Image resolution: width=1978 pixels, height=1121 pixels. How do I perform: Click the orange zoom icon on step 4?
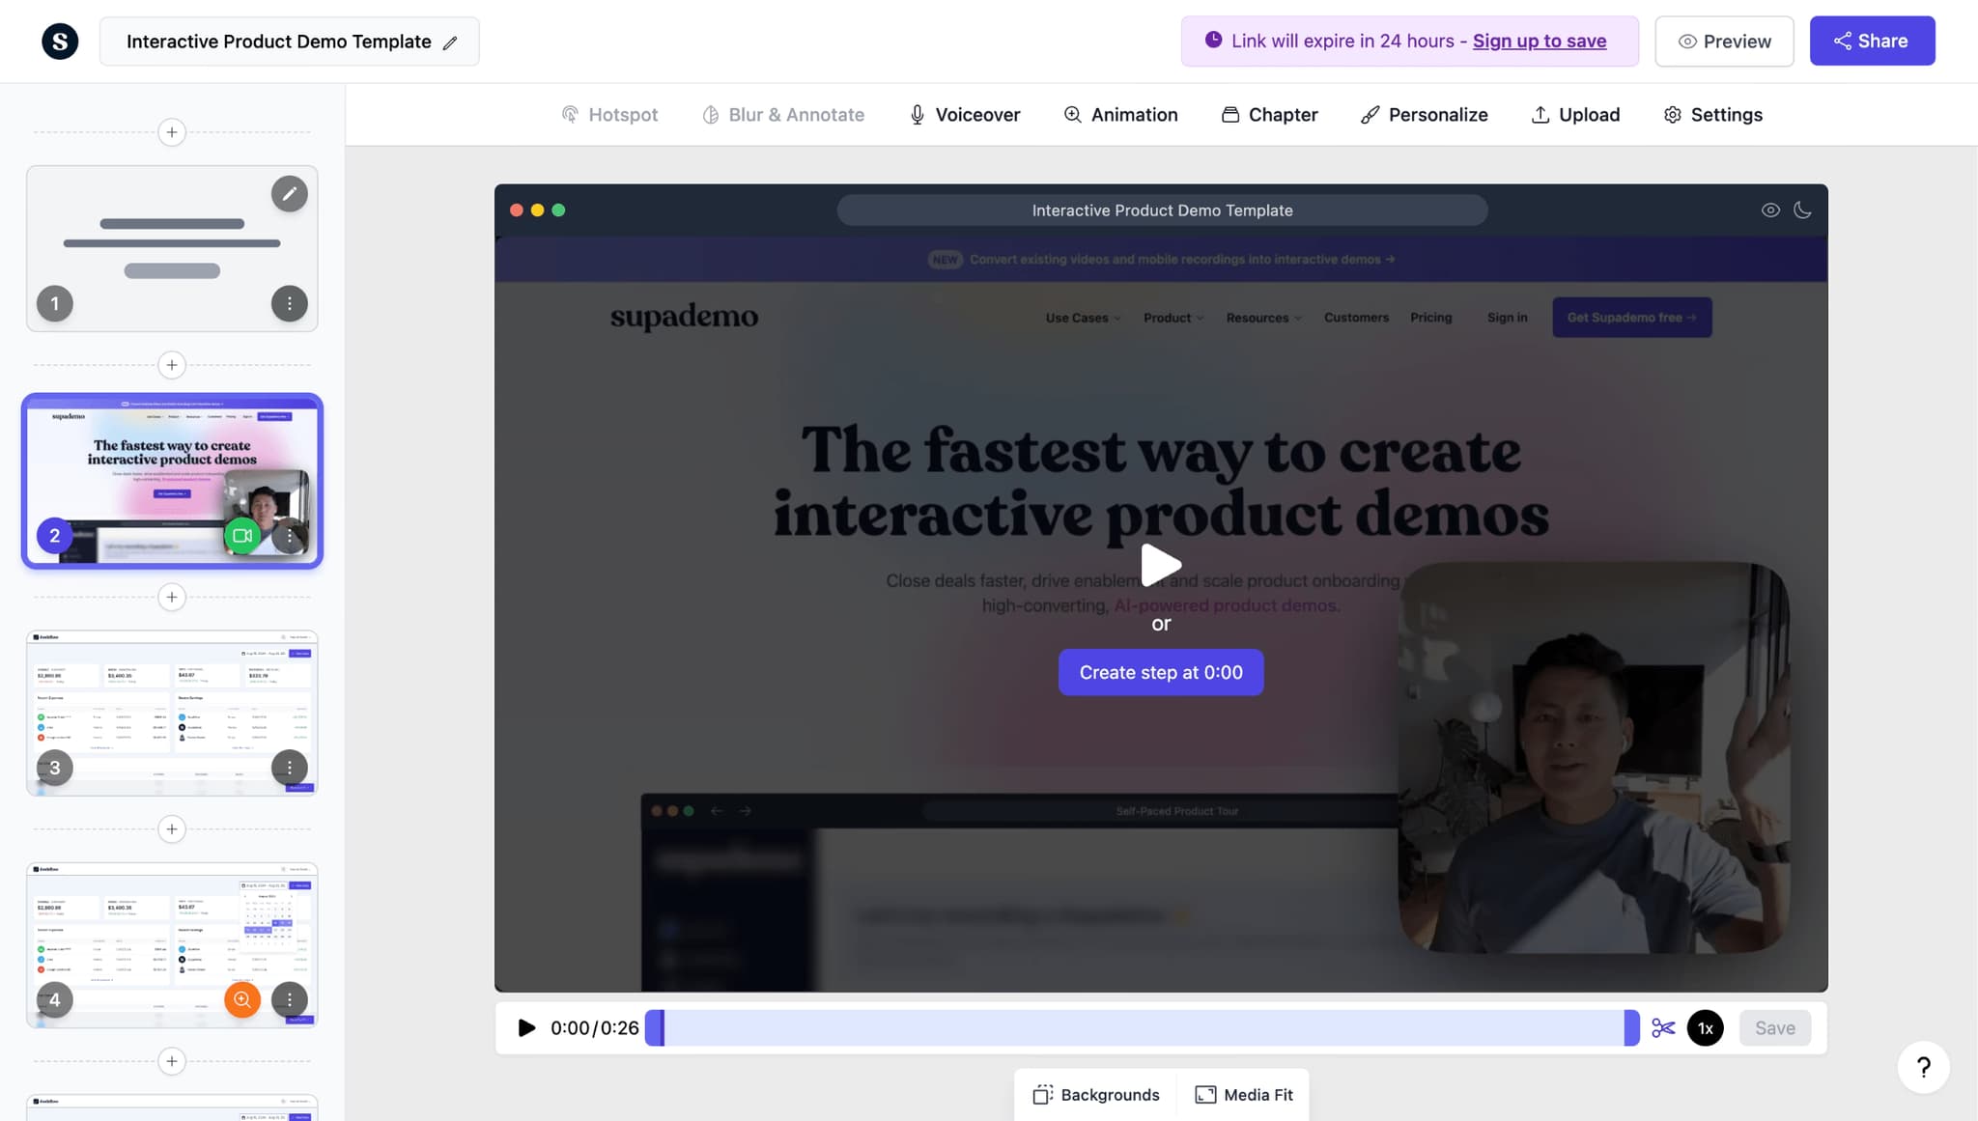click(x=241, y=999)
